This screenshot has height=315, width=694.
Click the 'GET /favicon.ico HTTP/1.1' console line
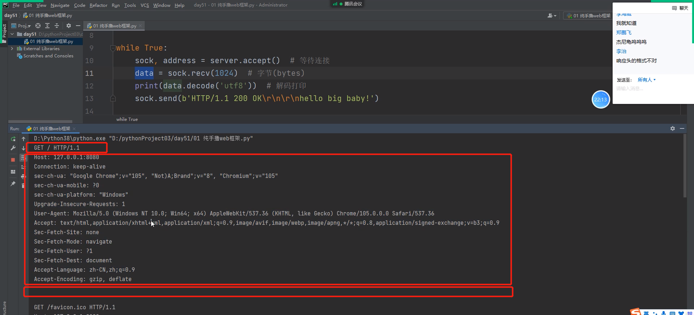(74, 307)
